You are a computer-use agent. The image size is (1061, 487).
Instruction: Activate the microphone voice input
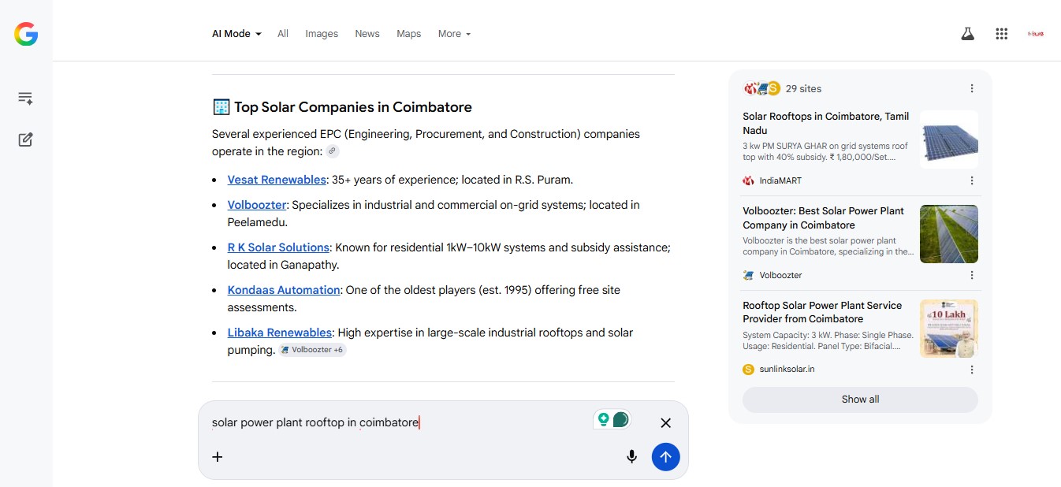[631, 456]
